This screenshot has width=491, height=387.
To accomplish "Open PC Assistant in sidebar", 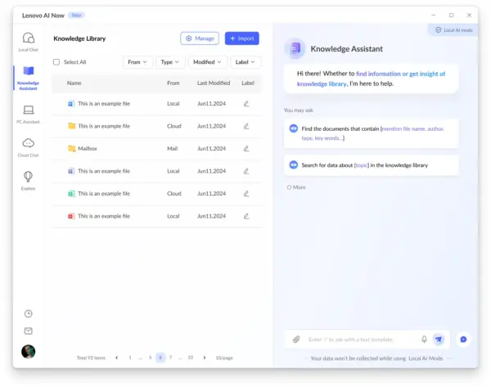I will [28, 114].
